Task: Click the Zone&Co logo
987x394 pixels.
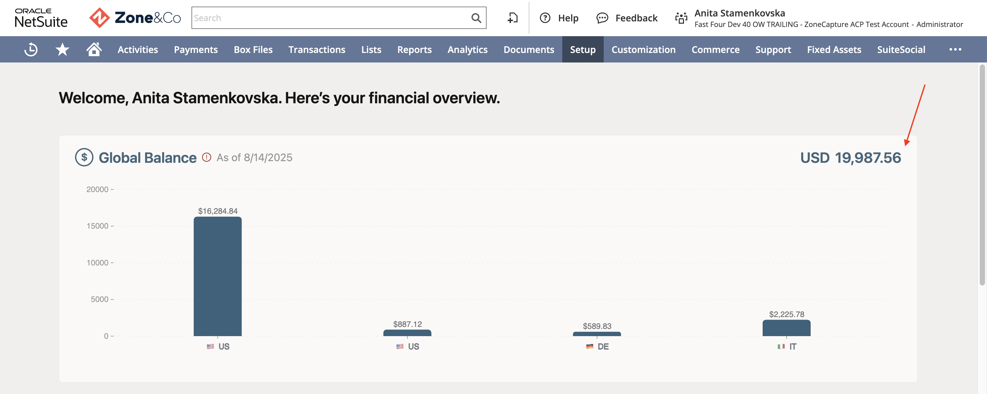Action: click(135, 18)
